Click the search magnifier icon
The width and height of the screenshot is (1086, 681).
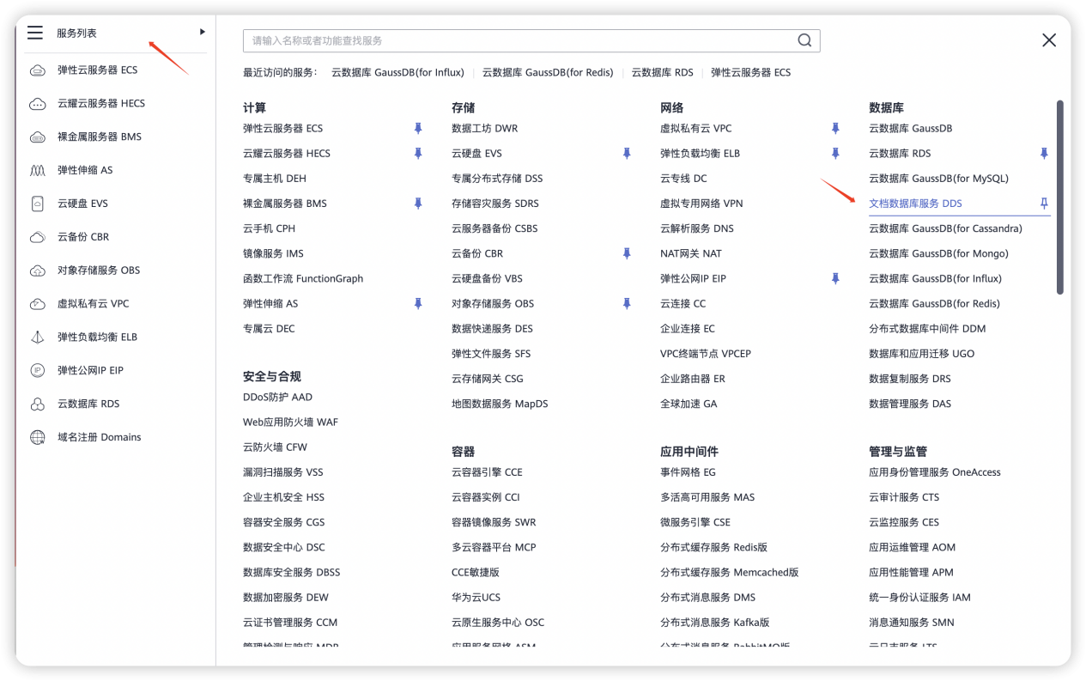coord(804,40)
